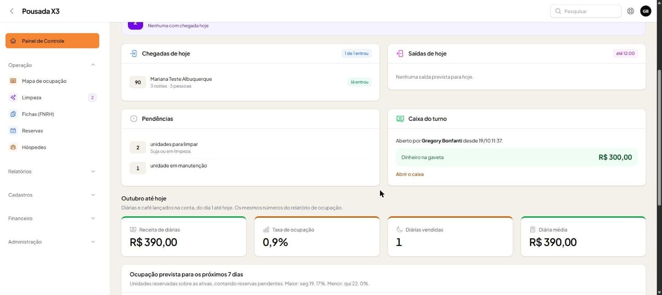Click the Limpeza count badge 2
The width and height of the screenshot is (662, 295).
[x=92, y=98]
